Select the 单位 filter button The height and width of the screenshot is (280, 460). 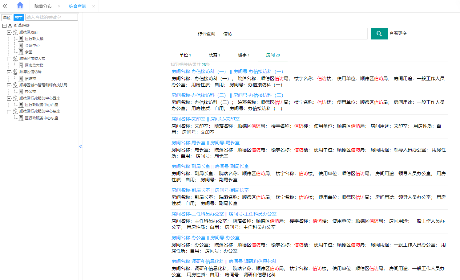tap(7, 18)
